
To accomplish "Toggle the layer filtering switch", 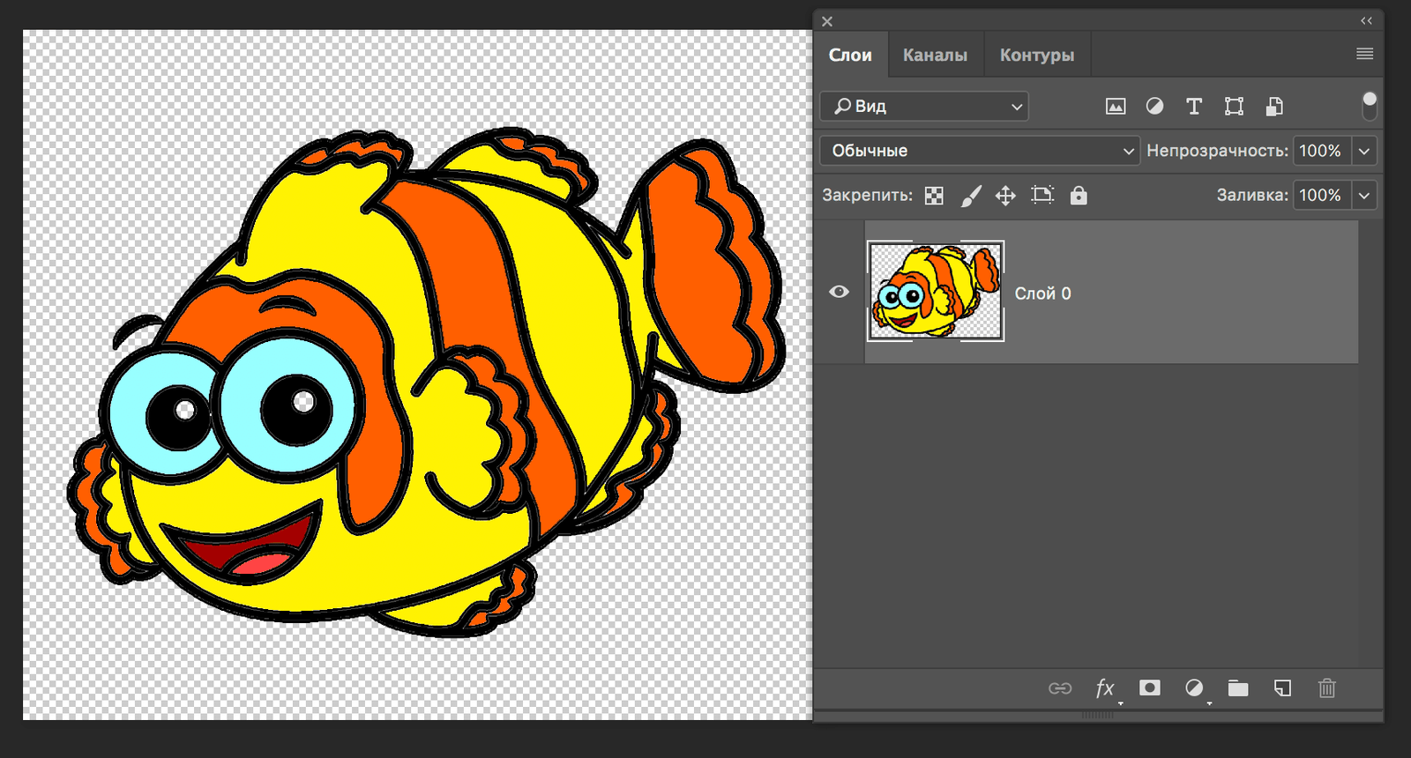I will pyautogui.click(x=1369, y=106).
